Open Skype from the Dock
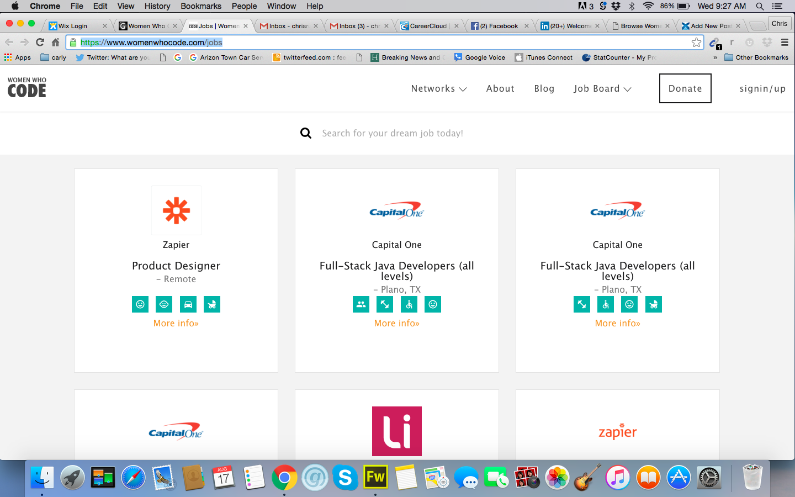The height and width of the screenshot is (497, 795). [x=345, y=477]
